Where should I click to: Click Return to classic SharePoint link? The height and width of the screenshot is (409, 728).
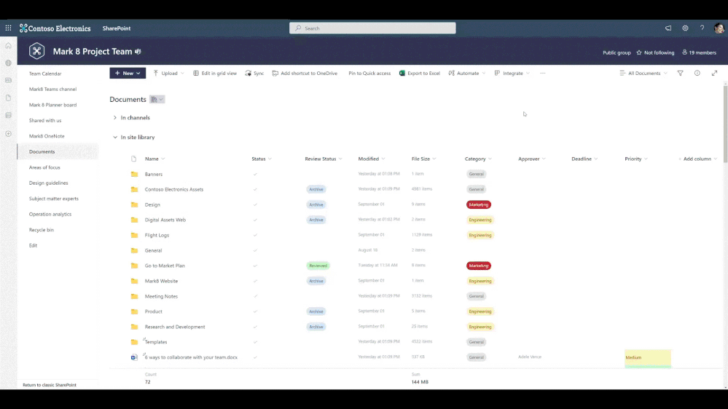coord(50,385)
